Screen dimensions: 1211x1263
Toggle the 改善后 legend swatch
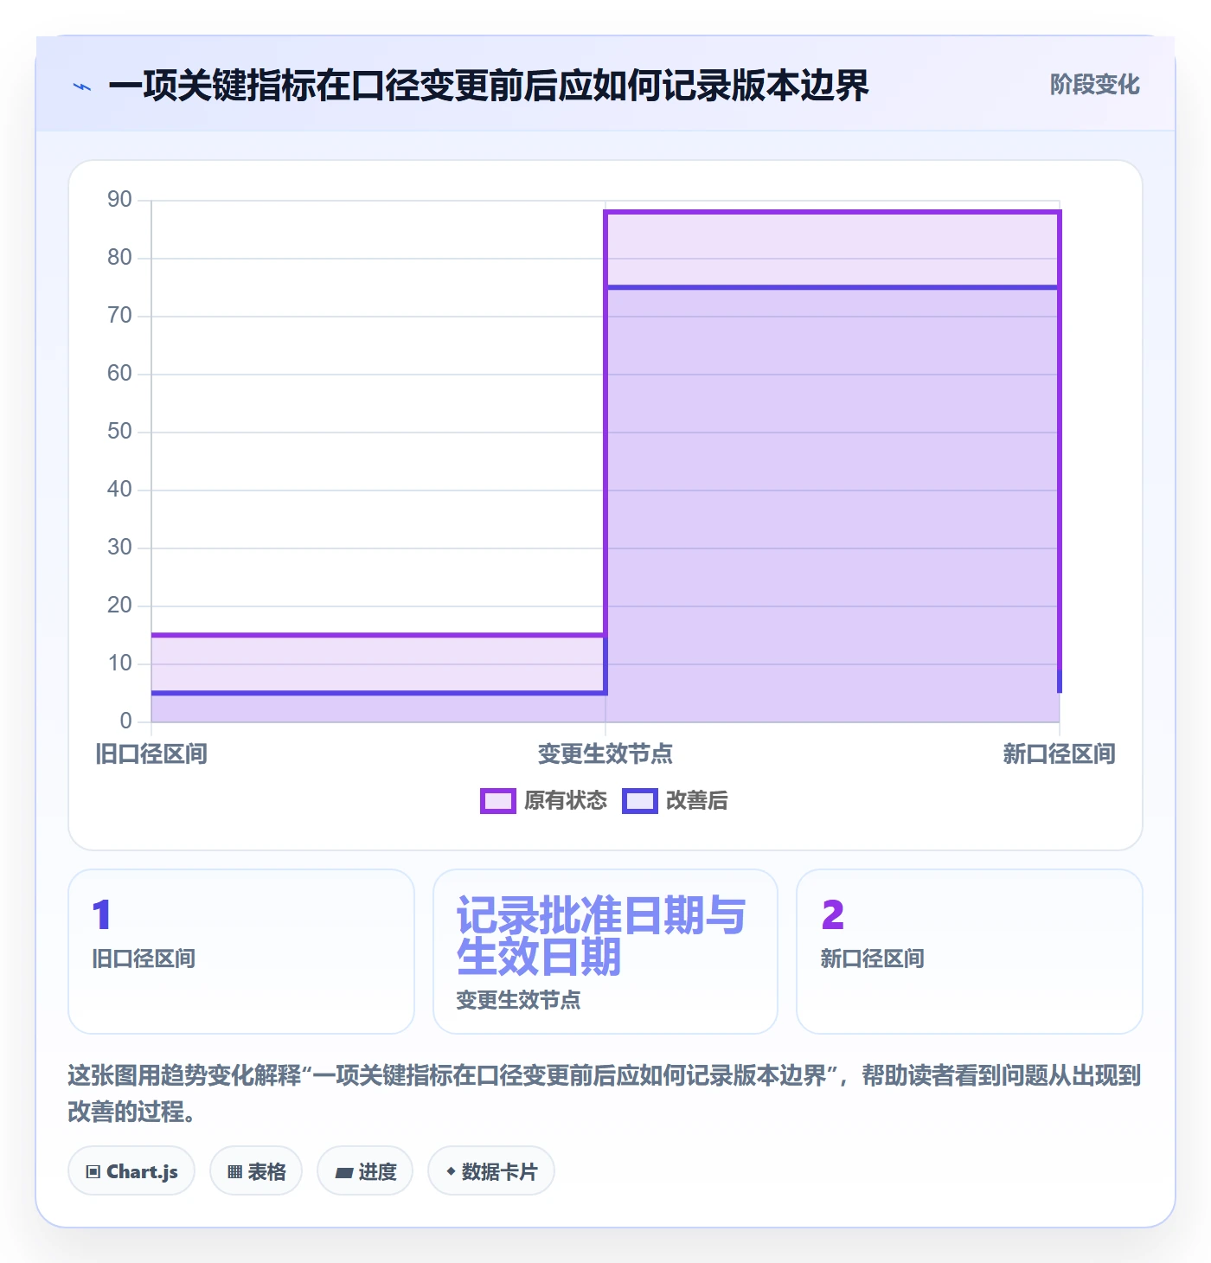640,801
